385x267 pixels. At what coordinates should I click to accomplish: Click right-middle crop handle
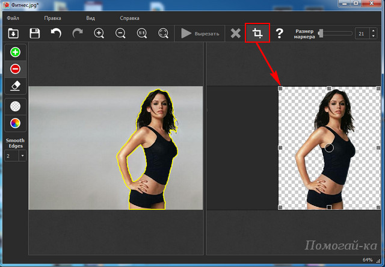point(378,148)
